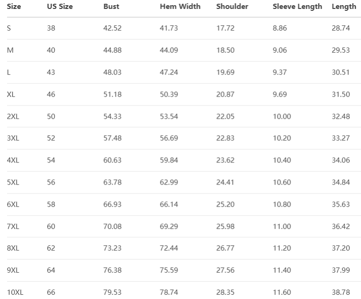Select the Shoulder column header
Viewport: 361px width, 299px height.
232,7
